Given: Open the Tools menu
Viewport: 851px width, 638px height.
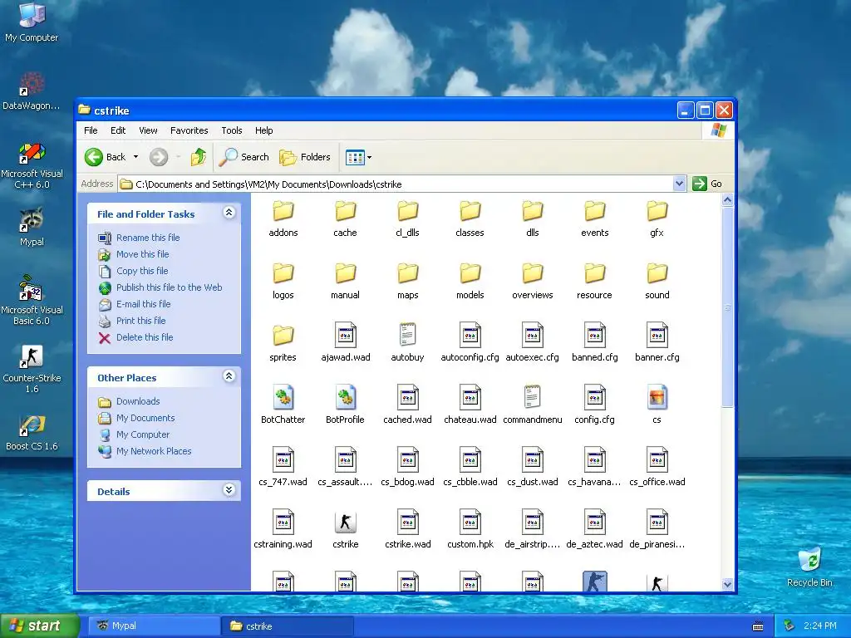Looking at the screenshot, I should tap(232, 130).
